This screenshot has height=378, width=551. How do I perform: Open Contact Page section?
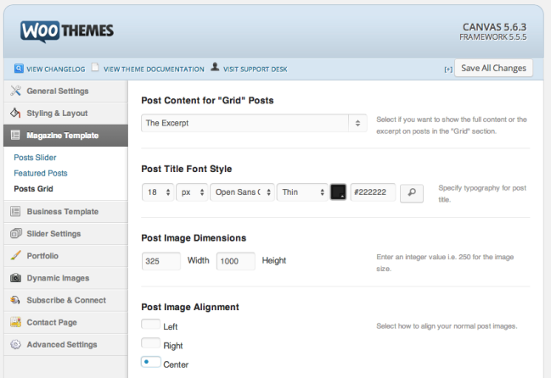click(x=65, y=322)
